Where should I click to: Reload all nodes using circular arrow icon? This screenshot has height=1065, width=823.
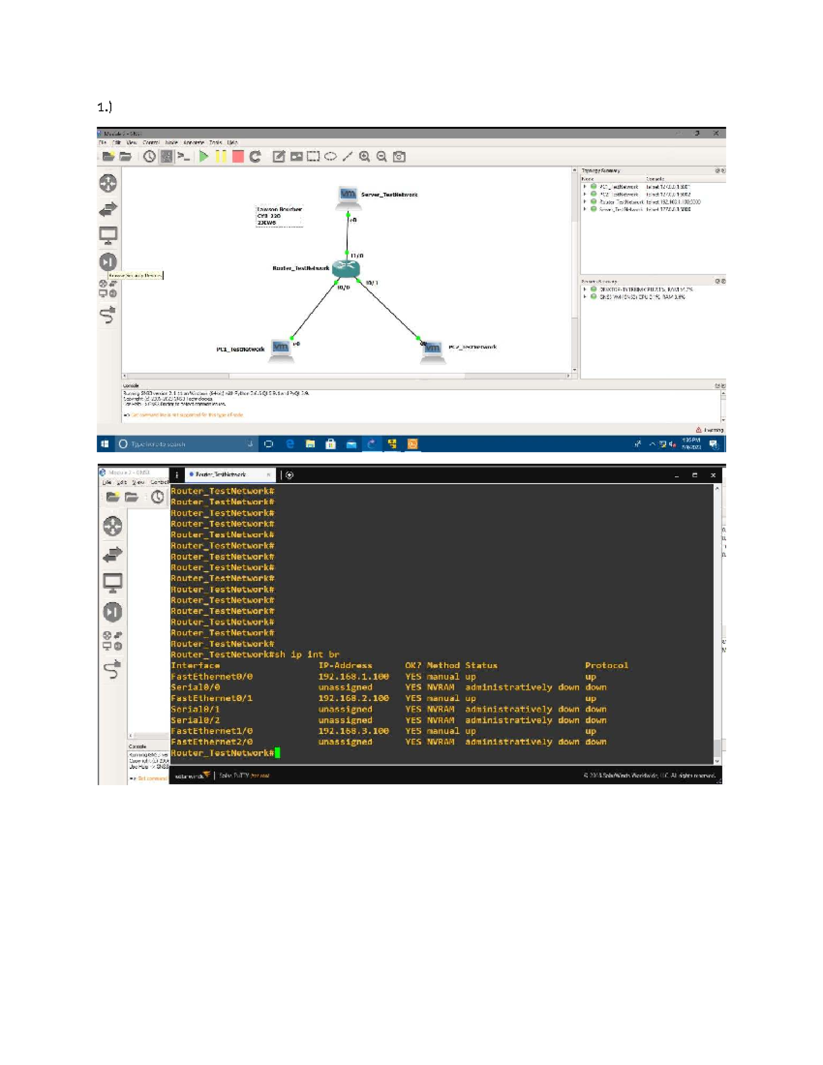(x=255, y=156)
